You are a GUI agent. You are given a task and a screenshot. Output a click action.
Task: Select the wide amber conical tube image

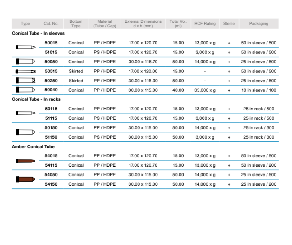point(25,179)
